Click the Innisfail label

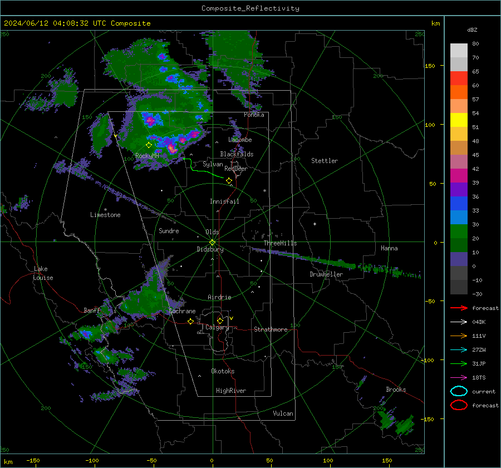point(224,201)
